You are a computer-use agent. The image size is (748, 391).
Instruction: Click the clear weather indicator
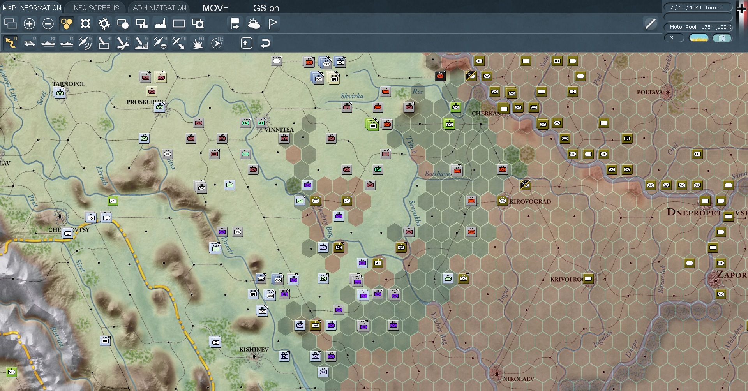[x=699, y=38]
